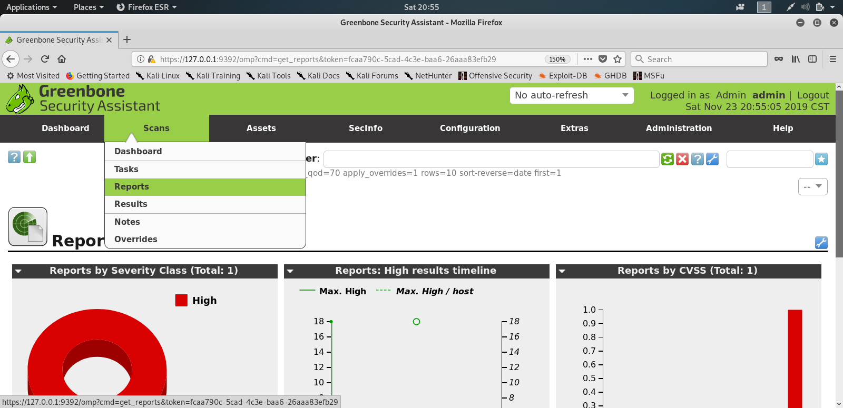Screen dimensions: 843x408
Task: Save page to Pocket icon
Action: [x=603, y=59]
